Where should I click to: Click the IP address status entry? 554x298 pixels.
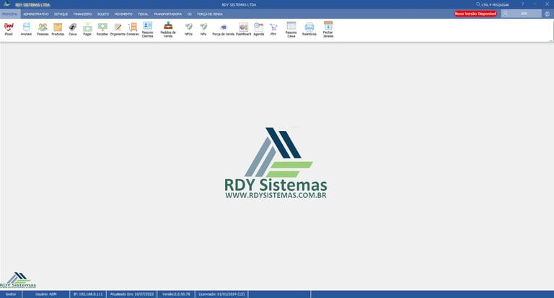(x=88, y=294)
